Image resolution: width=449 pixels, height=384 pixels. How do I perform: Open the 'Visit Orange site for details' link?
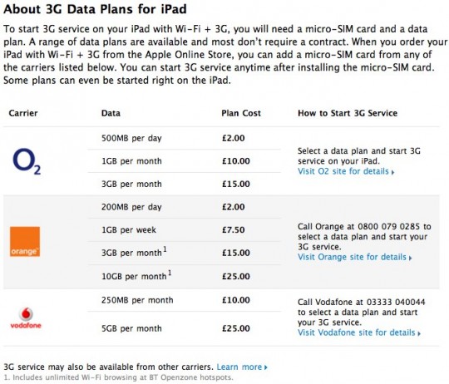(352, 257)
